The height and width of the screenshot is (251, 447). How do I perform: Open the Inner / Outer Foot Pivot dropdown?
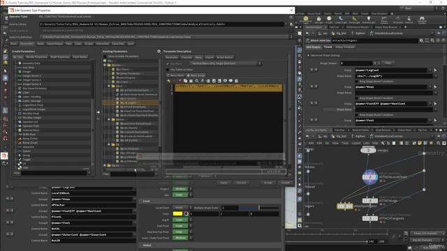[182, 238]
